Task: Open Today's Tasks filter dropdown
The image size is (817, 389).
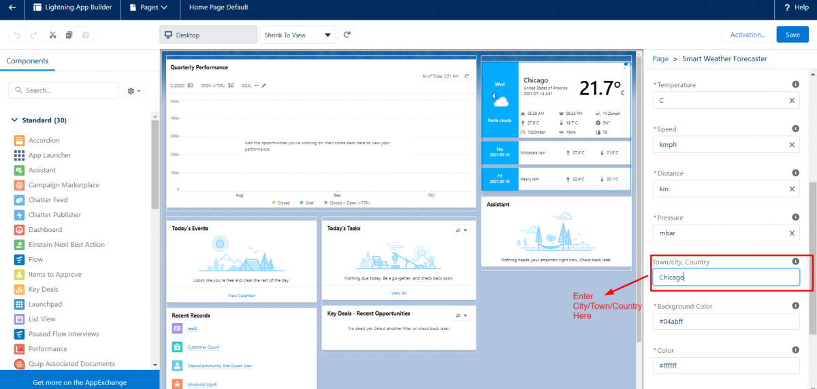Action: 462,230
